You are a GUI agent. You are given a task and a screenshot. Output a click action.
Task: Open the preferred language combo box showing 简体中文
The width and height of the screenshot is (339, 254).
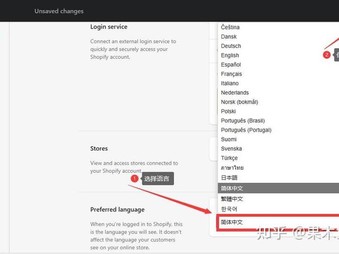(x=278, y=222)
